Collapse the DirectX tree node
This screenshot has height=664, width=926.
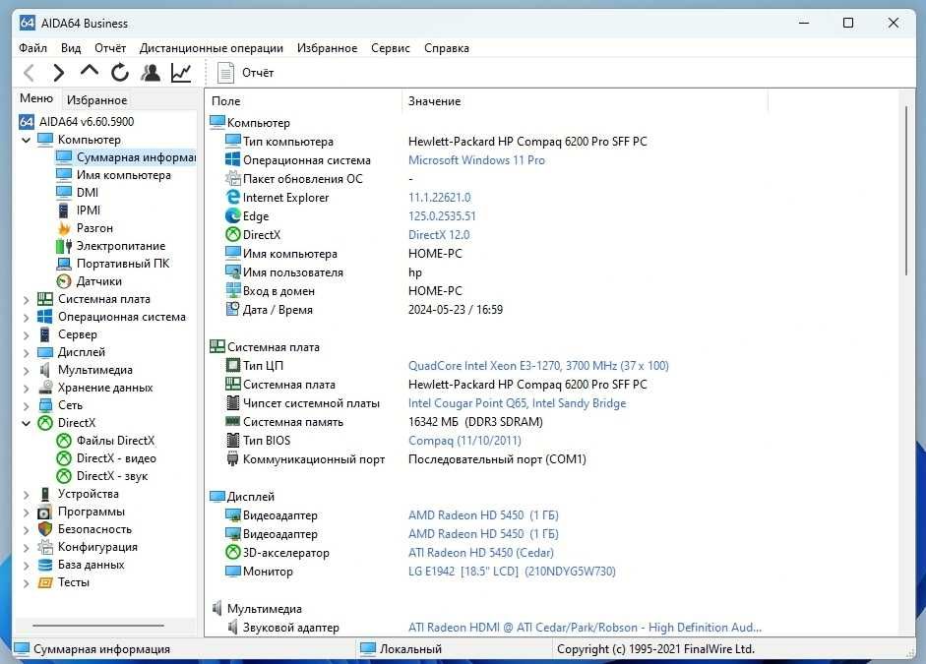pos(26,423)
